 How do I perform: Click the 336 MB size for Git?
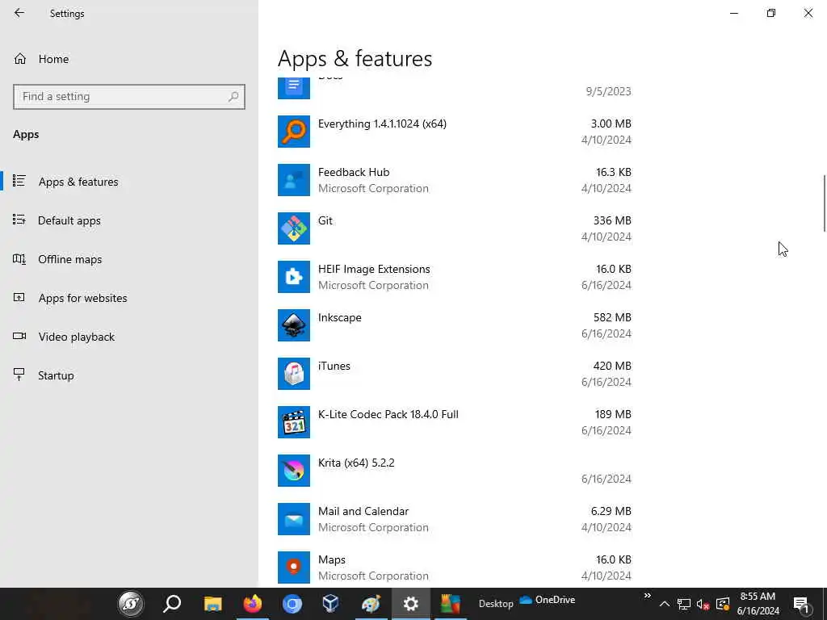(612, 220)
